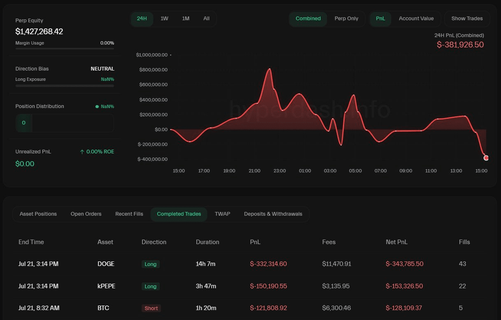Viewport: 501px width, 320px height.
Task: Open the Asset Positions tab
Action: click(38, 214)
